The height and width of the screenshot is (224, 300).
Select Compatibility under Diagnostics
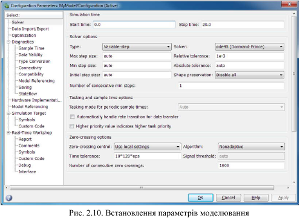[x=31, y=74]
